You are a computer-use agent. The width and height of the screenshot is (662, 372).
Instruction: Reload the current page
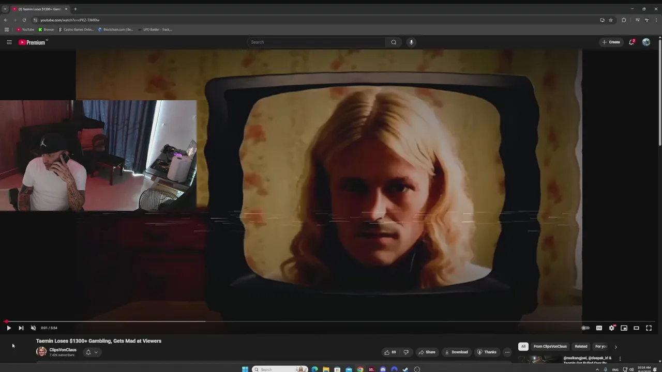(x=24, y=20)
